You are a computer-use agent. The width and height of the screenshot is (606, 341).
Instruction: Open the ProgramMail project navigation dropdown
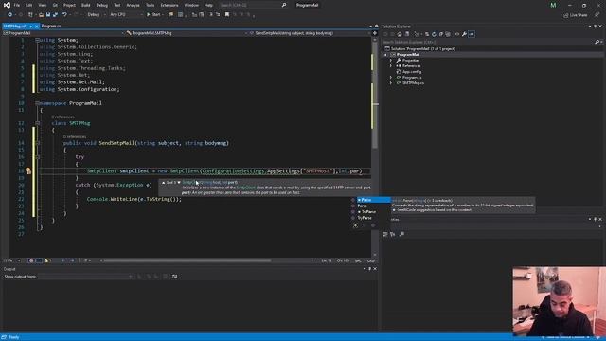point(63,33)
